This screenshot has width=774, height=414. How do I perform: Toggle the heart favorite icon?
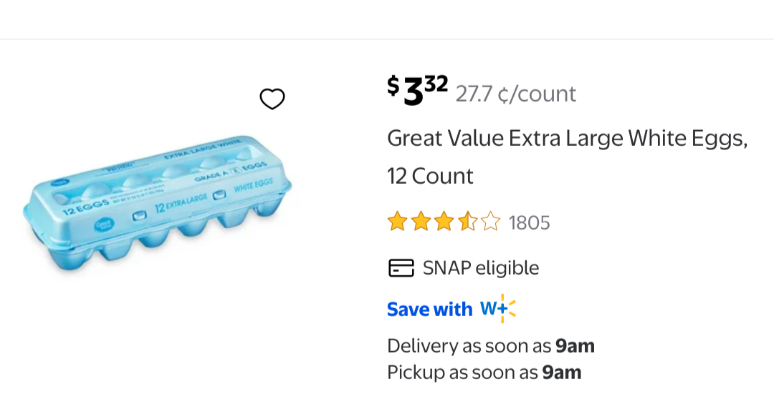coord(272,99)
